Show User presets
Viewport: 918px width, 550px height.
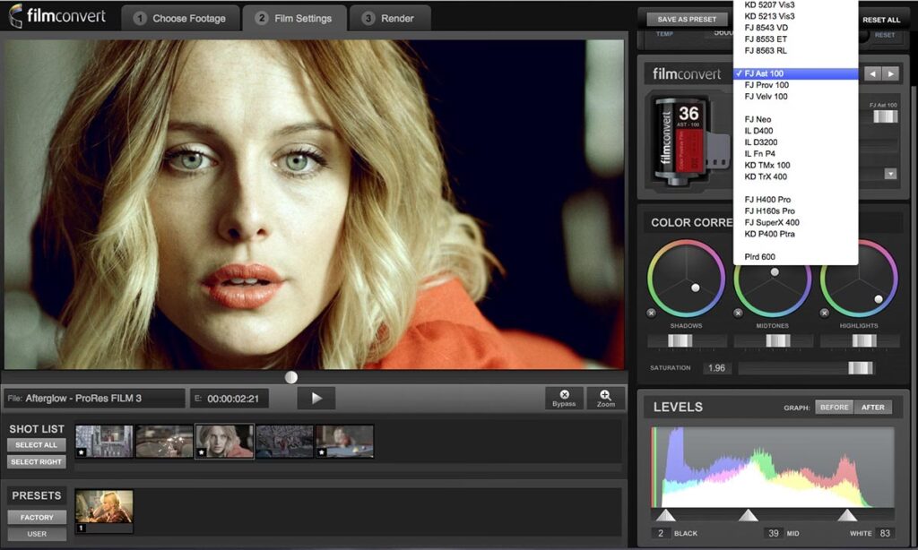37,534
